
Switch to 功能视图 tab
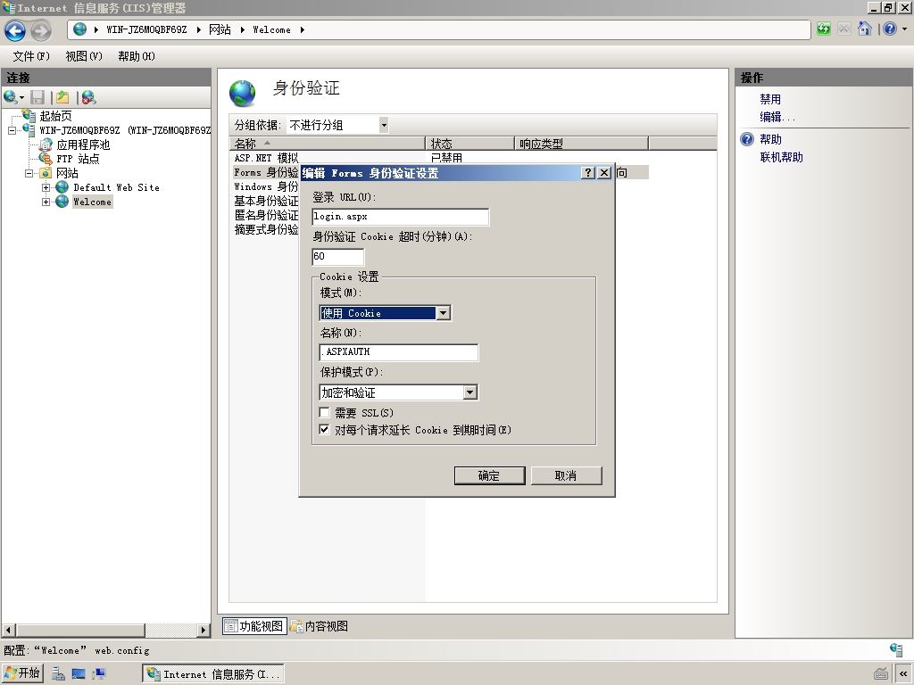pyautogui.click(x=254, y=626)
